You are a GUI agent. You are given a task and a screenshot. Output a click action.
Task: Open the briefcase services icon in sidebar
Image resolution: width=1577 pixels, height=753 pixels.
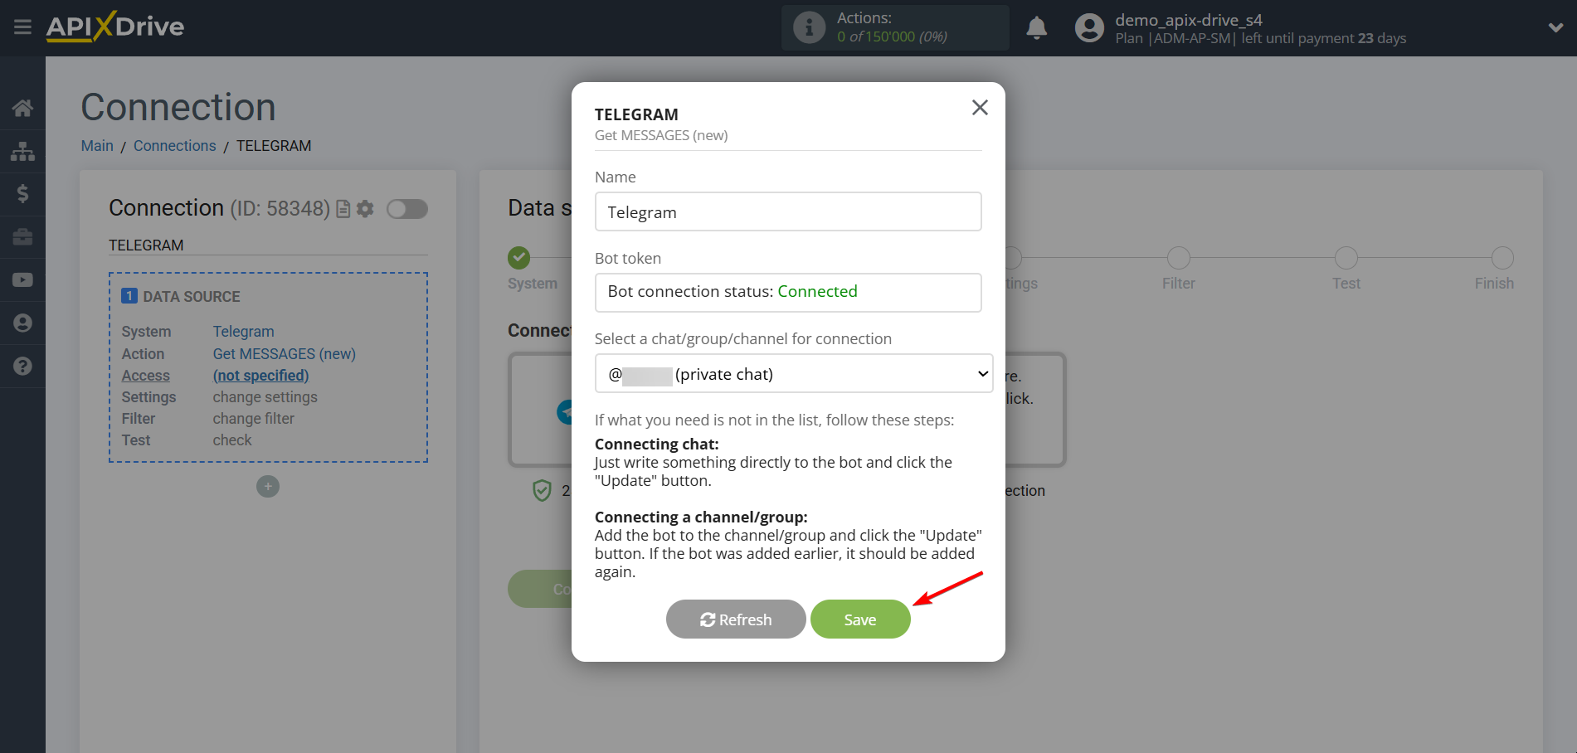[22, 237]
